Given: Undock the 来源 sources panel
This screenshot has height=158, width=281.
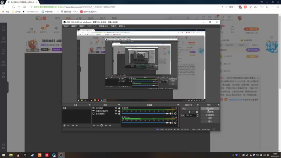Looking at the screenshot, I should click(x=119, y=105).
